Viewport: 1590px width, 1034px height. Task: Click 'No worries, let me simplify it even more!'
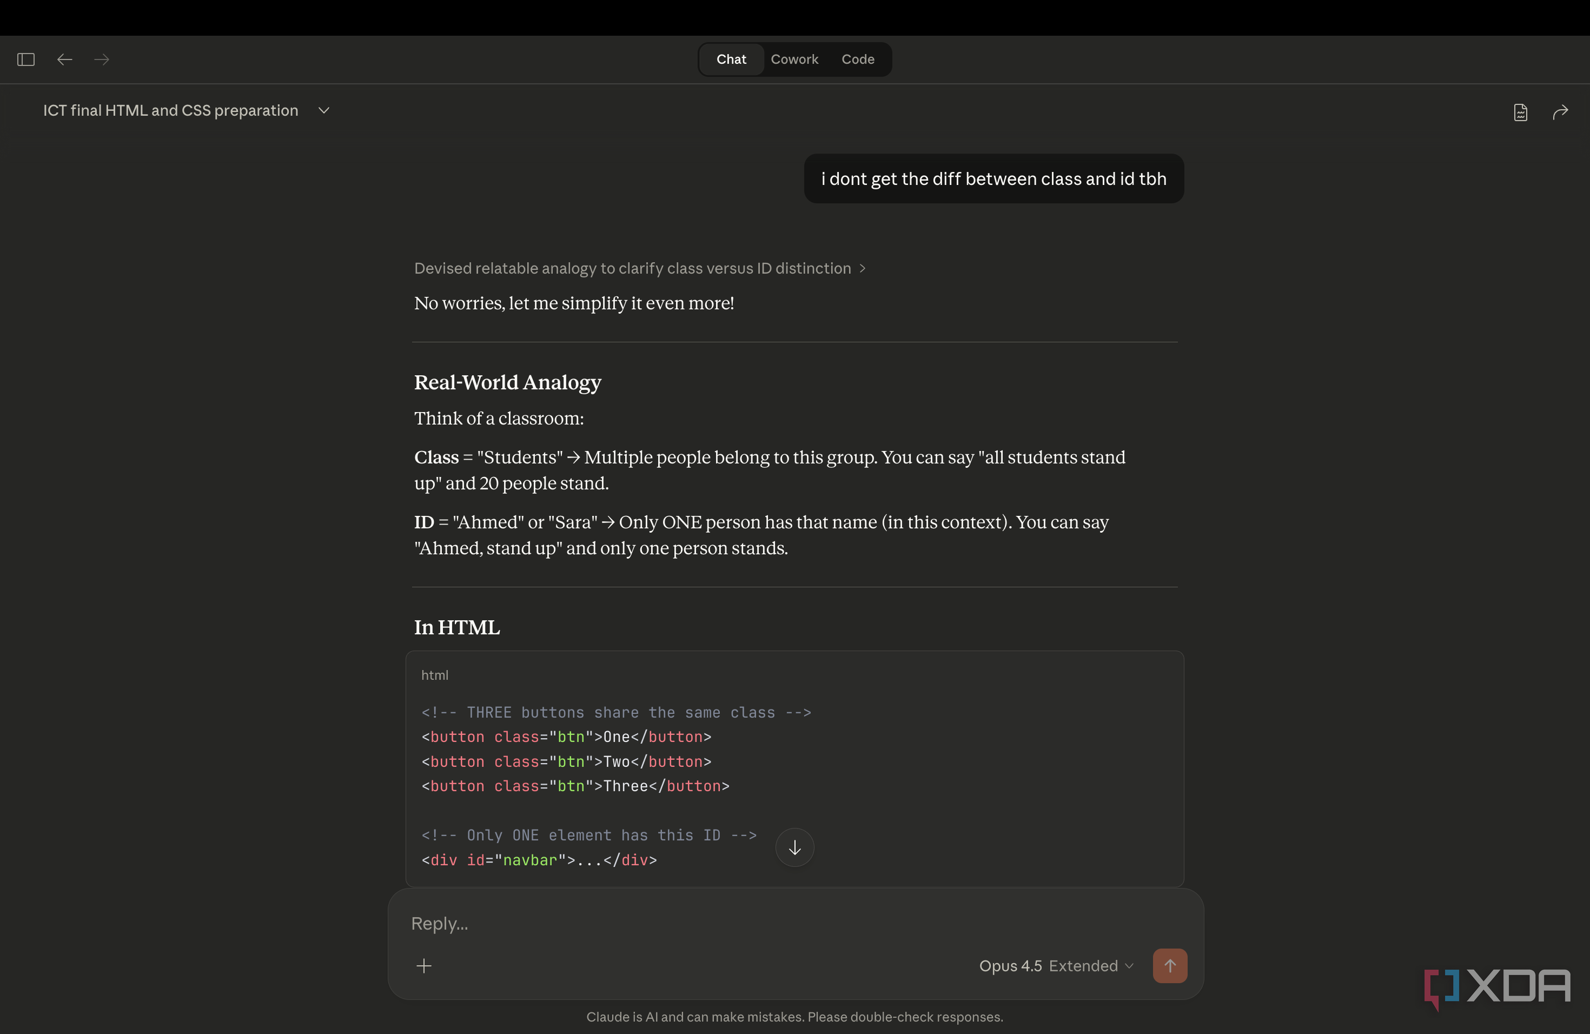[574, 303]
